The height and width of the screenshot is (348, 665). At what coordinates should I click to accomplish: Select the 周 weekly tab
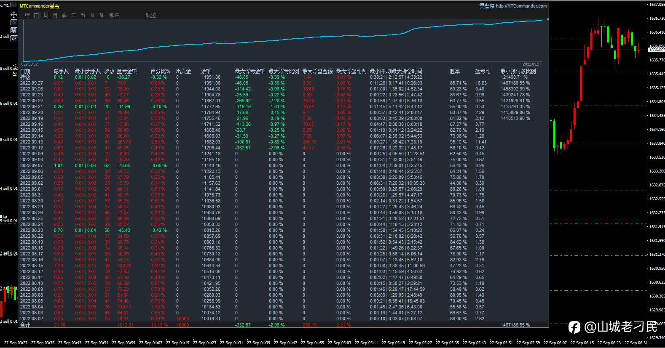pyautogui.click(x=46, y=15)
